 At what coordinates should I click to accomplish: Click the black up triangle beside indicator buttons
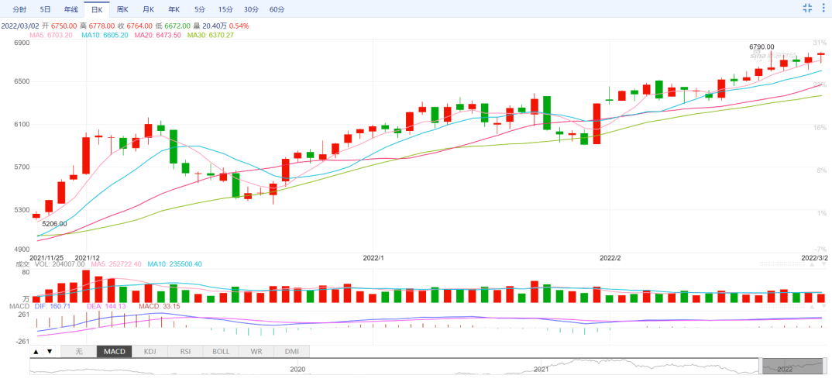pyautogui.click(x=36, y=351)
